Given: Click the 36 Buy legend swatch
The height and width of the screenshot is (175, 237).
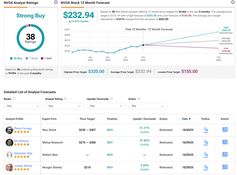Looking at the screenshot, I should pyautogui.click(x=11, y=58).
